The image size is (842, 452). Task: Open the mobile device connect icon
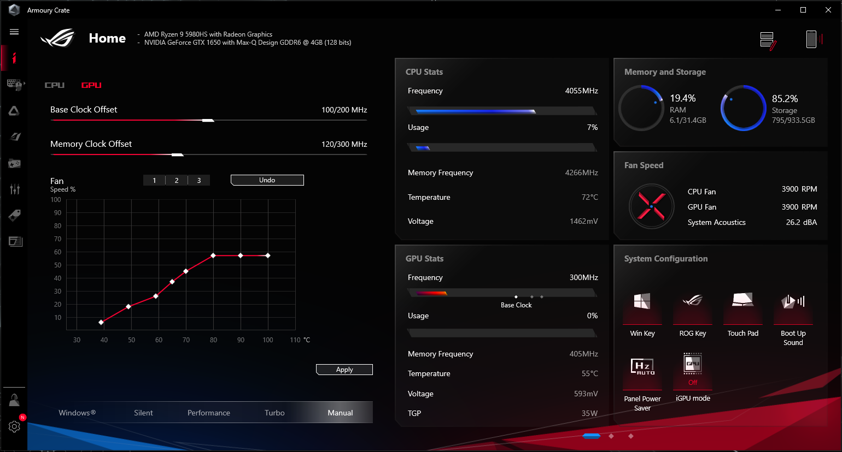[x=811, y=39]
